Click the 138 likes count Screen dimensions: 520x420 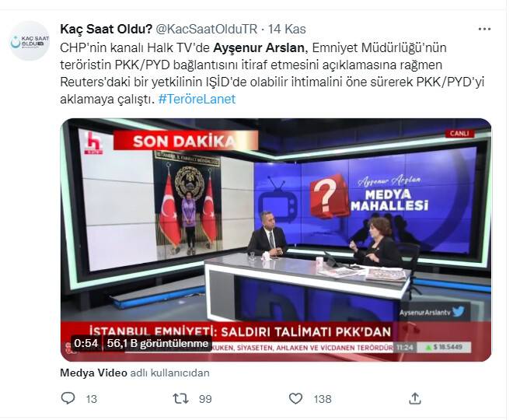pos(323,399)
